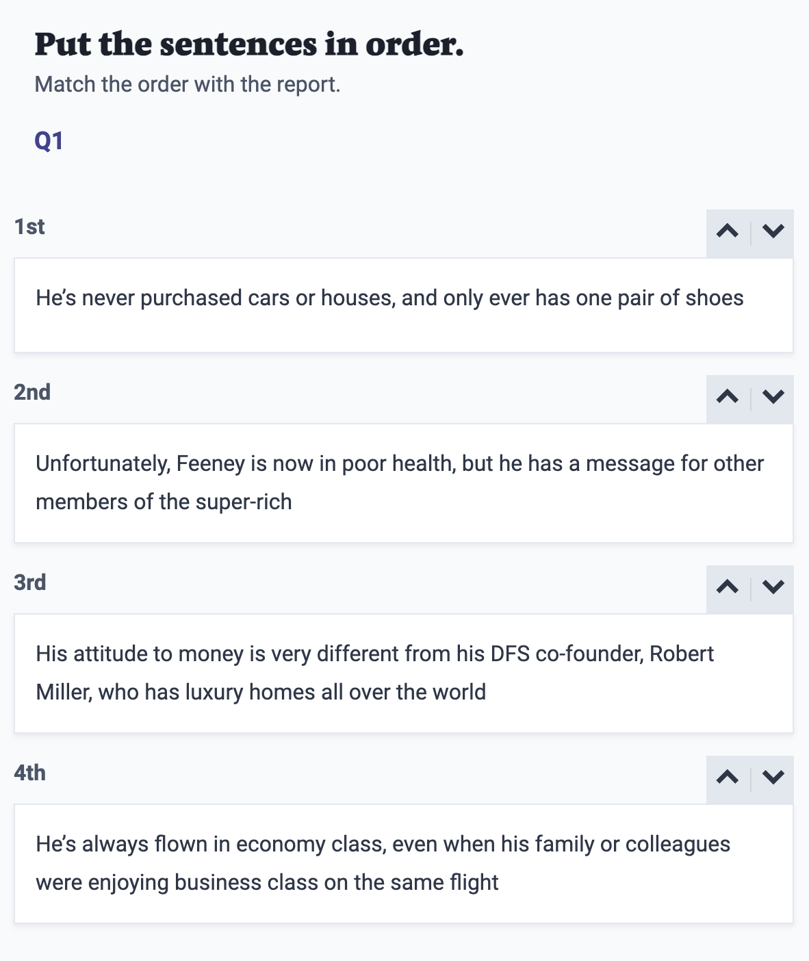Move the 1st sentence up
This screenshot has height=961, width=809.
click(728, 231)
